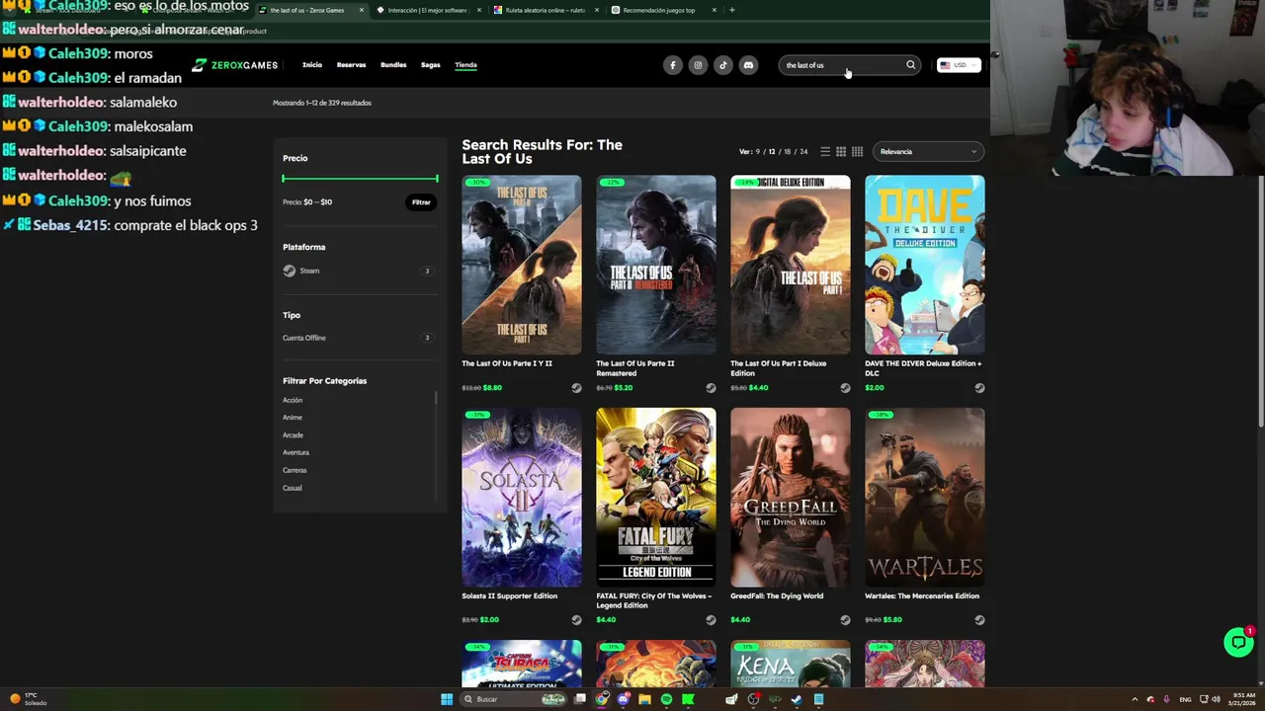Screen dimensions: 1265x711
Task: Click the search magnifier icon
Action: [x=910, y=65]
